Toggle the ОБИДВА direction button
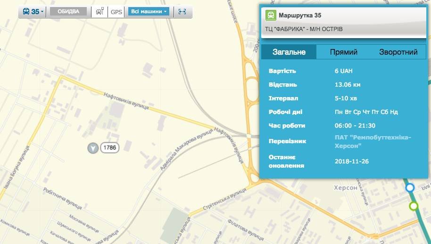 point(68,11)
